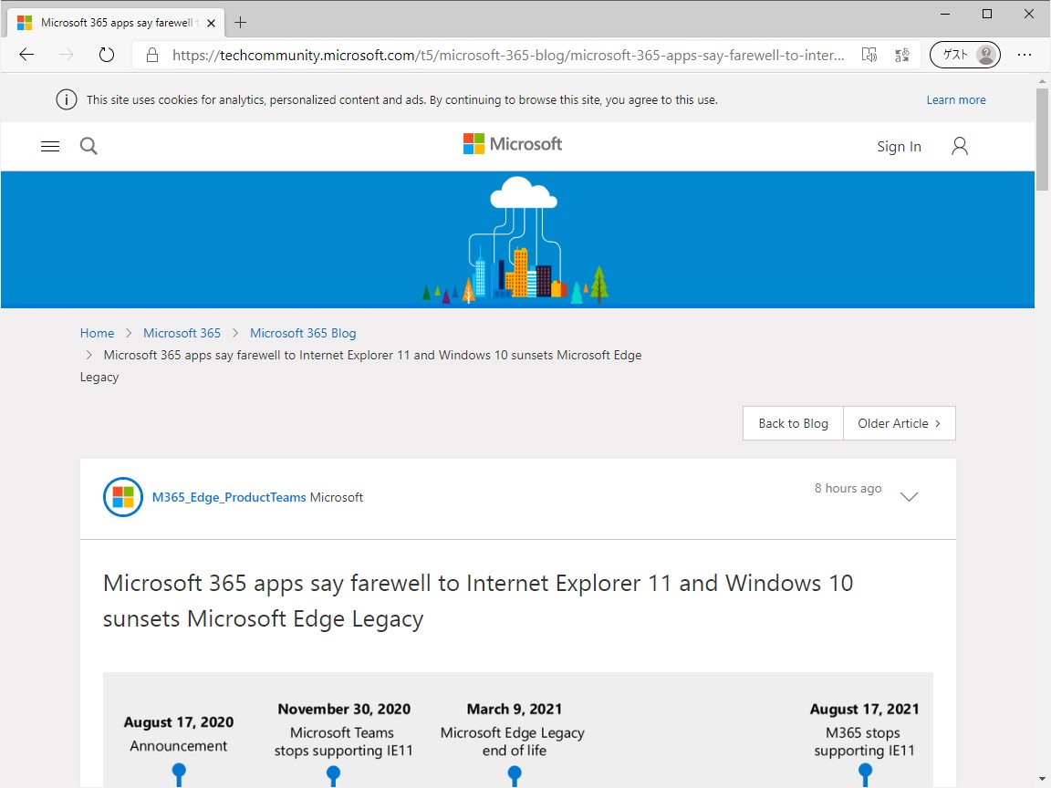The image size is (1051, 788).
Task: View site security via the padlock icon
Action: point(151,55)
